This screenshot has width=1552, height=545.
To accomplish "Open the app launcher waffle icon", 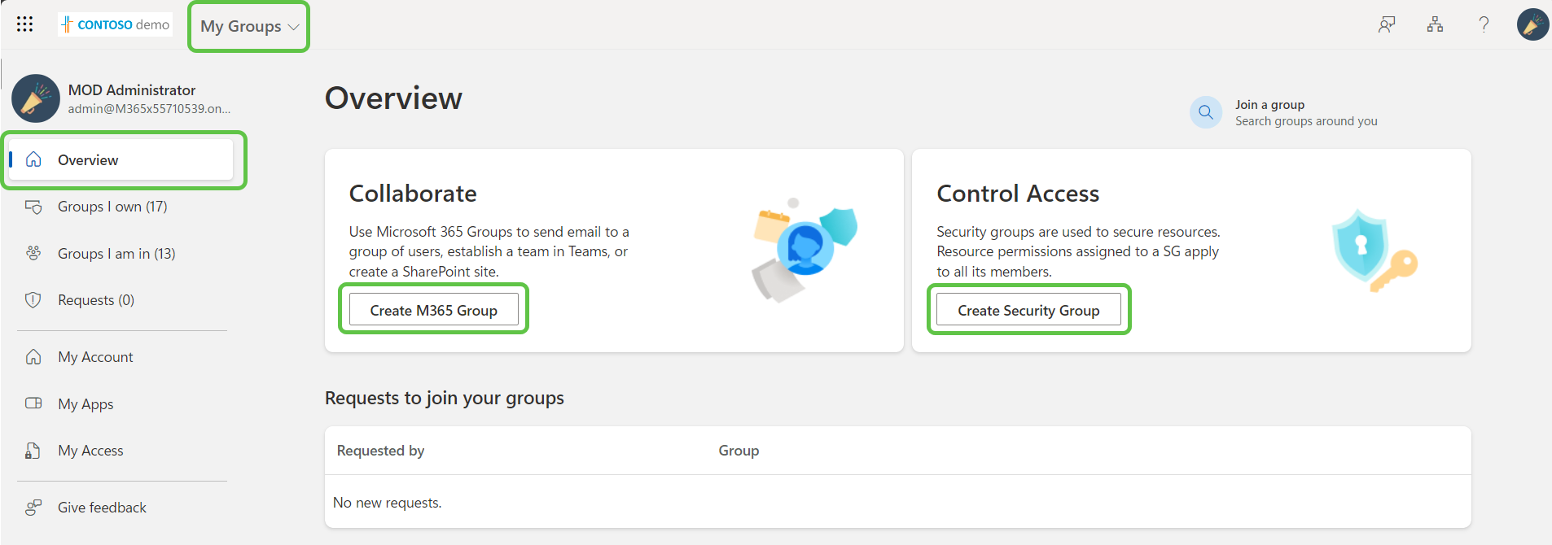I will pyautogui.click(x=24, y=24).
